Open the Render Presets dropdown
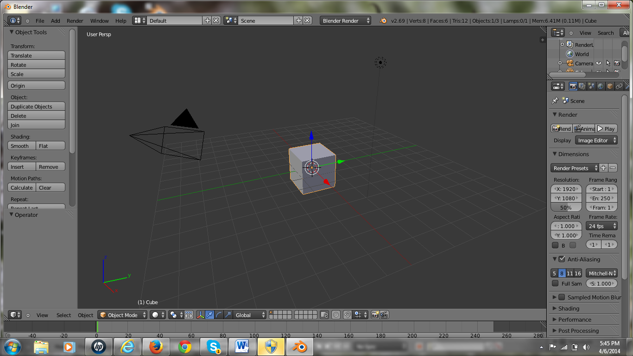This screenshot has height=356, width=633. tap(575, 168)
